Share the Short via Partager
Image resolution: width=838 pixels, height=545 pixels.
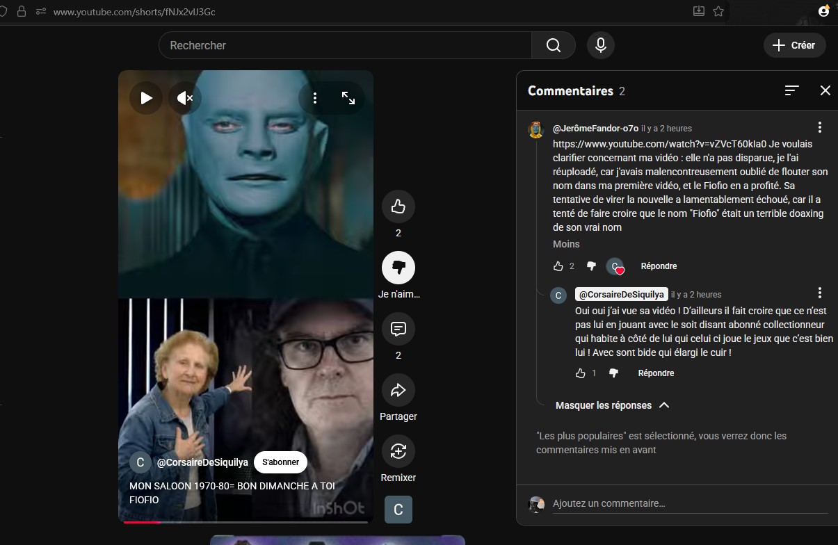pyautogui.click(x=398, y=391)
